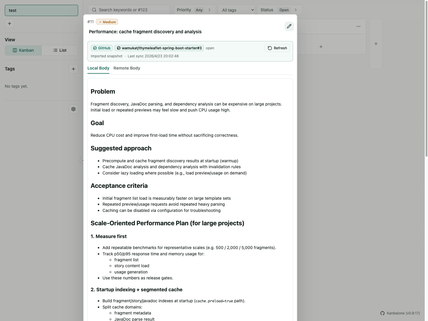Click the "Acceptance criteria" heading

119,186
